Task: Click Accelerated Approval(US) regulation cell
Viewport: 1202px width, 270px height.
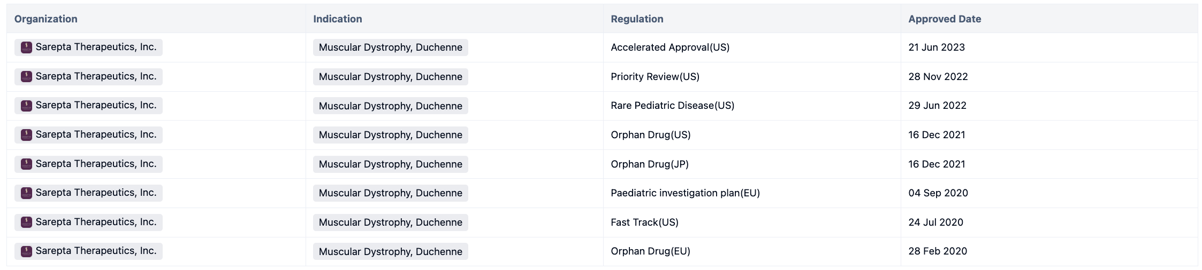Action: 670,47
